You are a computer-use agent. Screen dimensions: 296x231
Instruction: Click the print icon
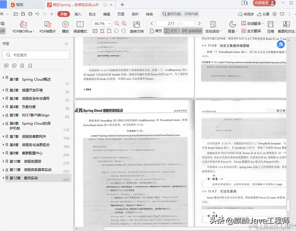(30, 14)
